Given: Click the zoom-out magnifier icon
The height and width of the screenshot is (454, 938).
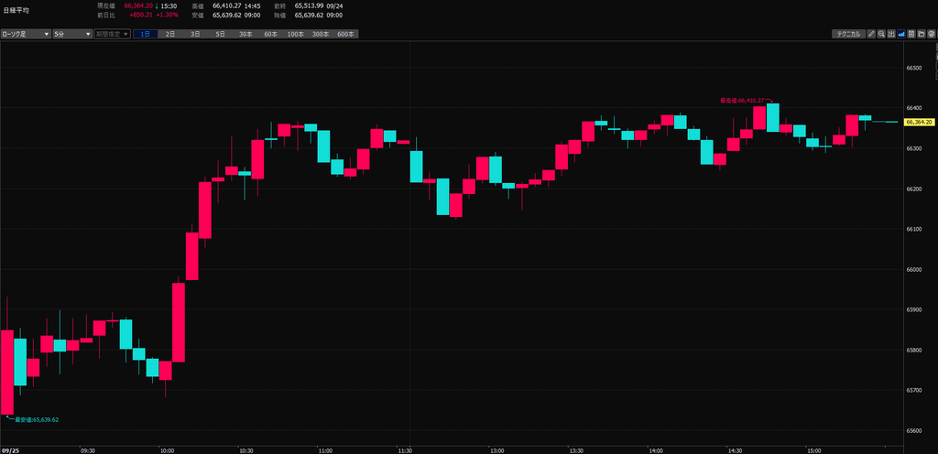Looking at the screenshot, I should pyautogui.click(x=881, y=34).
